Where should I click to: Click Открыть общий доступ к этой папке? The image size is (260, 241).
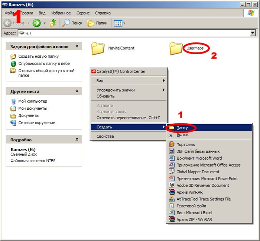tap(46, 73)
